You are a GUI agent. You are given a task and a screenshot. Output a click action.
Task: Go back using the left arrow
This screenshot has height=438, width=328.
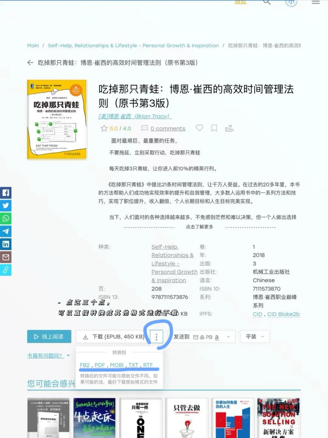pyautogui.click(x=30, y=63)
